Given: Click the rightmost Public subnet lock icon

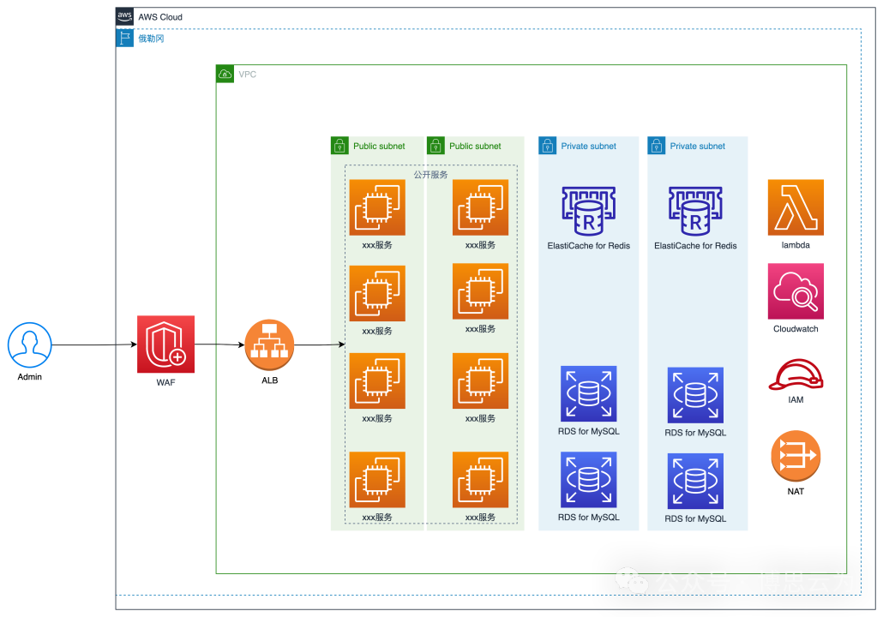Looking at the screenshot, I should pyautogui.click(x=435, y=146).
